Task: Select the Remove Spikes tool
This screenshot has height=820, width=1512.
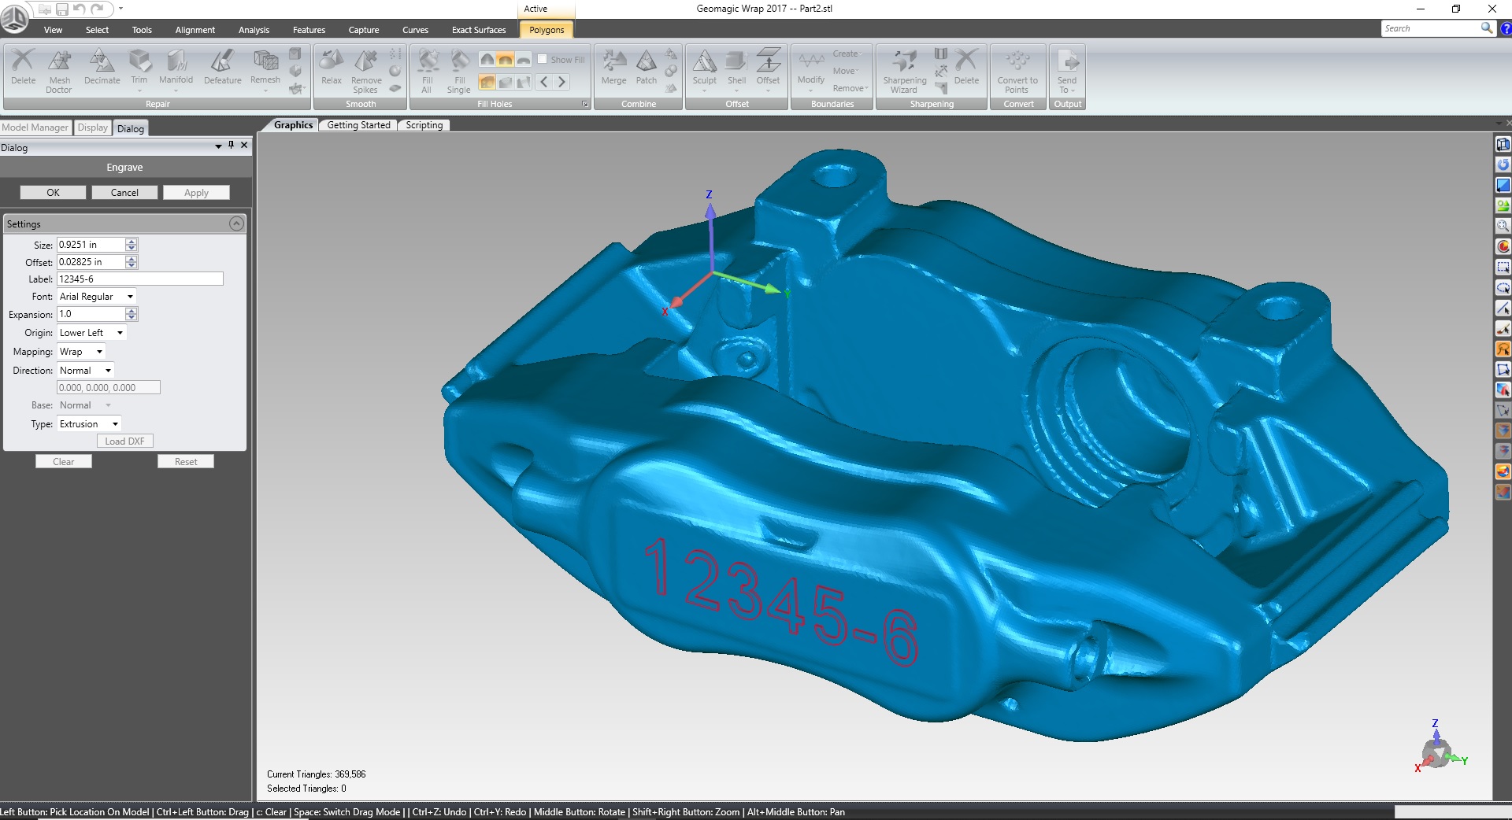Action: pyautogui.click(x=365, y=63)
